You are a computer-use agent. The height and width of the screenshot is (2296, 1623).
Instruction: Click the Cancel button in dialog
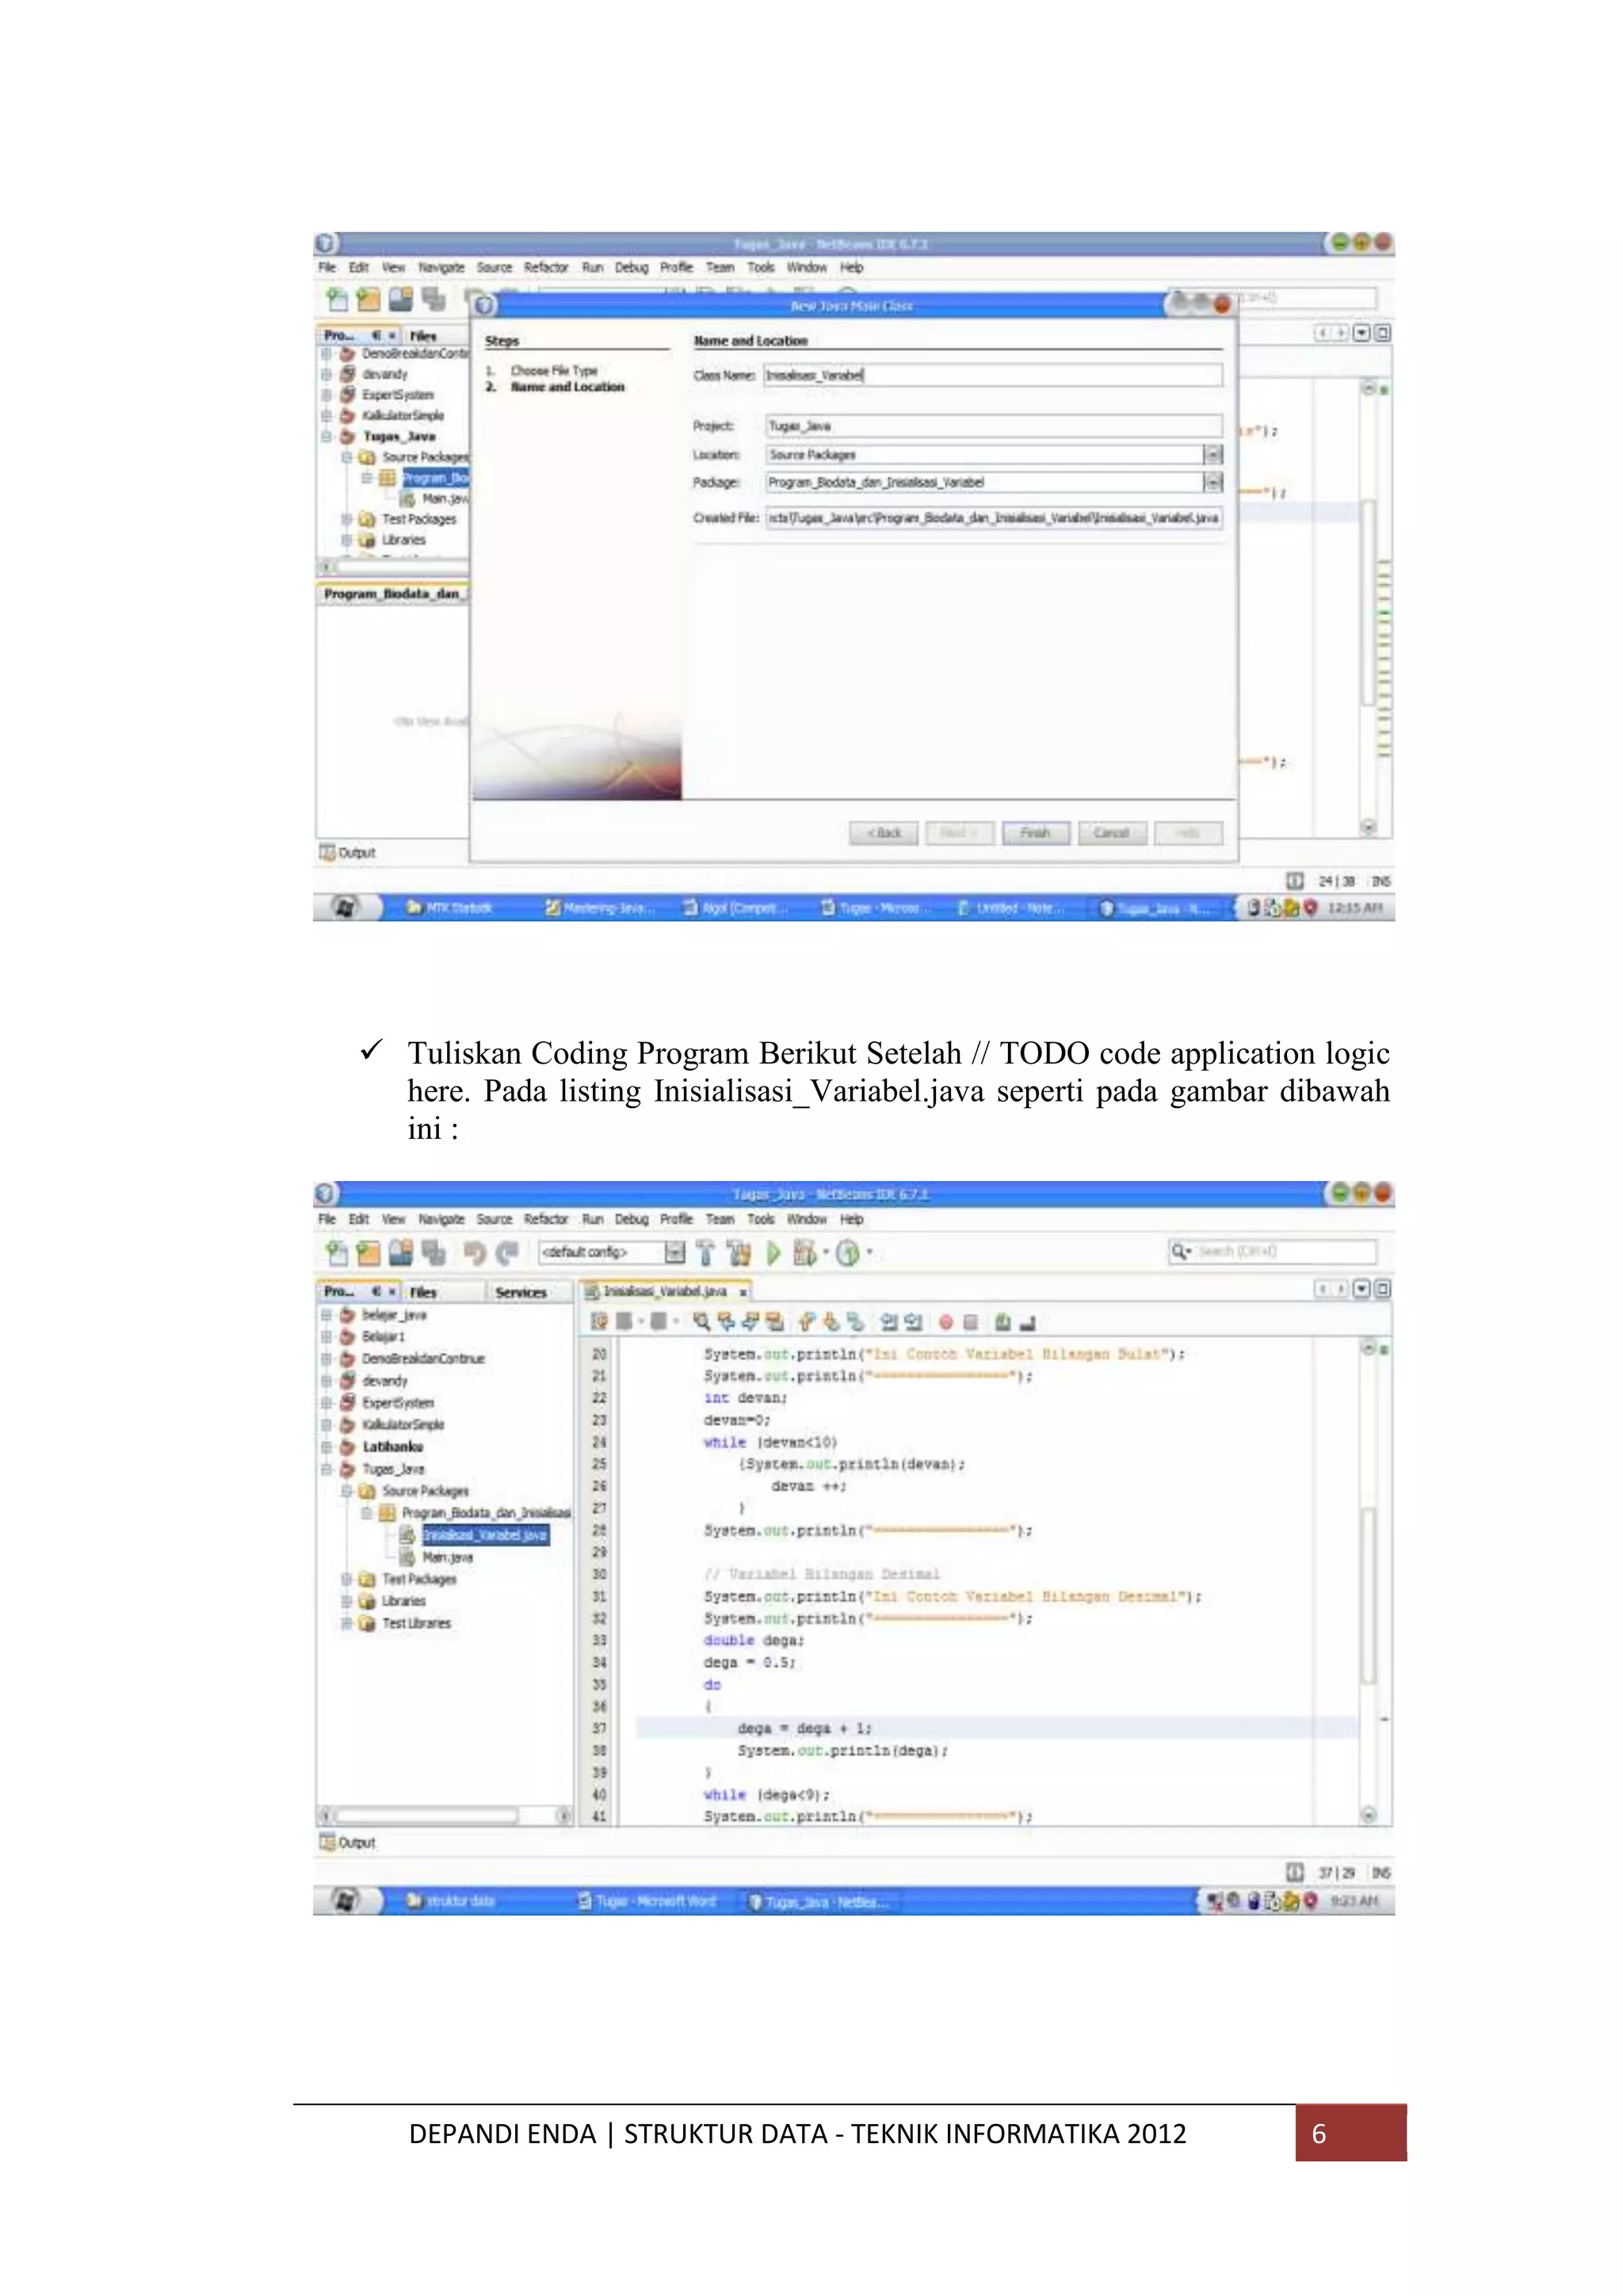[1111, 833]
